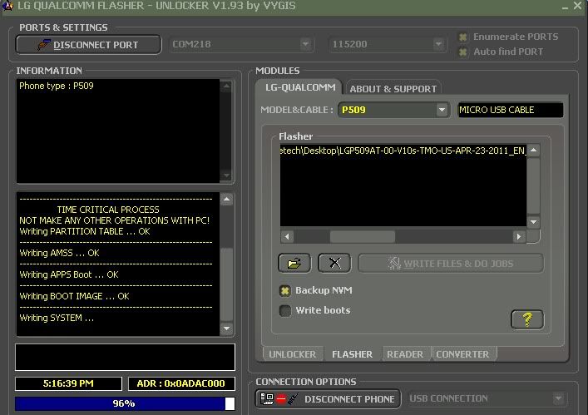The image size is (588, 415).
Task: Click the X clear files button
Action: point(334,263)
